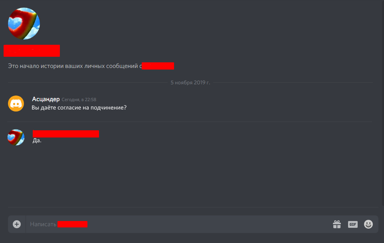Click the date divider 5 ноября 2019 г.
Screen dimensions: 384x243
tap(190, 83)
